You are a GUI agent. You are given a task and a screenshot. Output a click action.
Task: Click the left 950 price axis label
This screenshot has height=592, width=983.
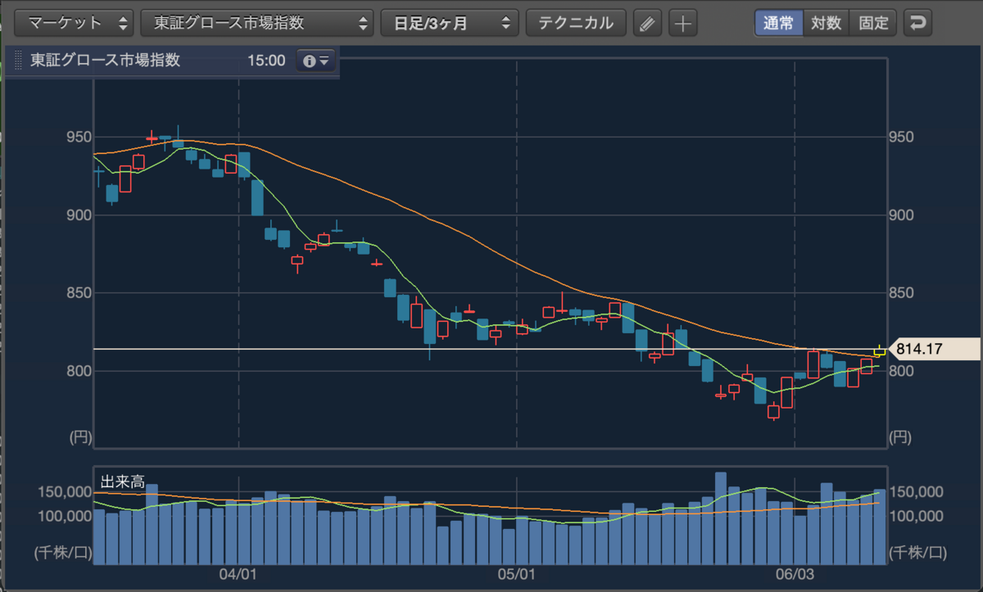coord(78,137)
